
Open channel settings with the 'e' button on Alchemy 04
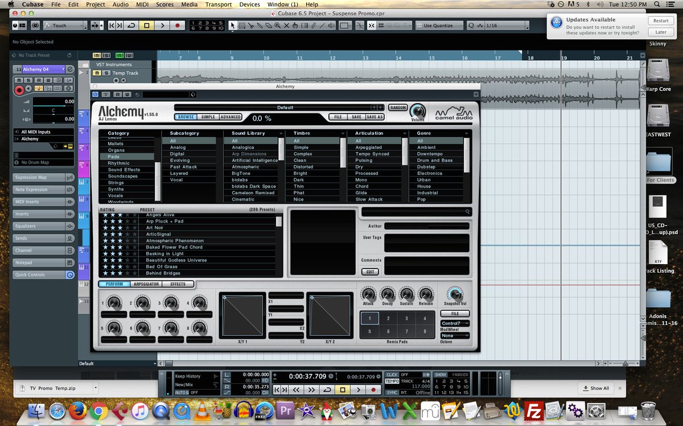(x=70, y=69)
